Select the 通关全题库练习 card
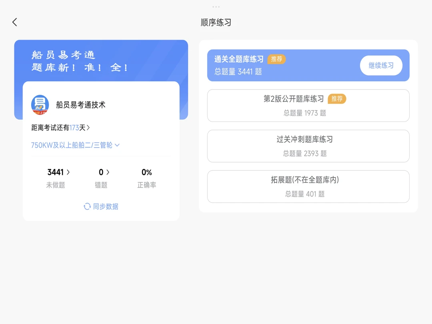 308,65
